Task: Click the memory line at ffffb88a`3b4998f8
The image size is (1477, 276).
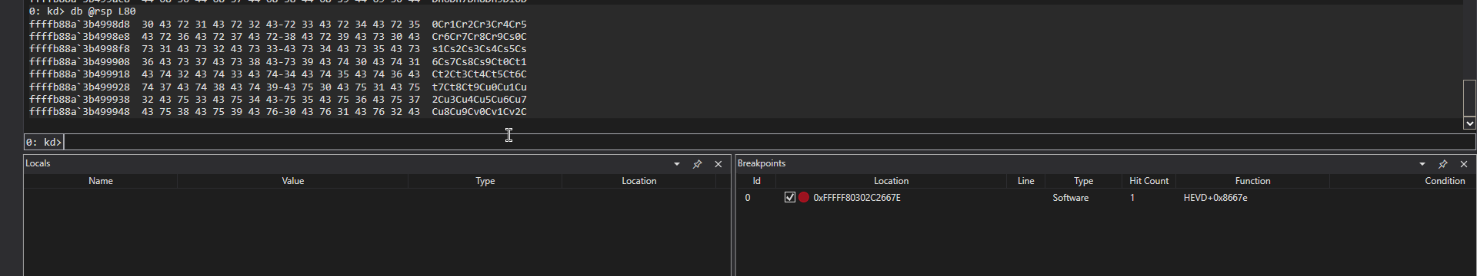Action: 278,49
